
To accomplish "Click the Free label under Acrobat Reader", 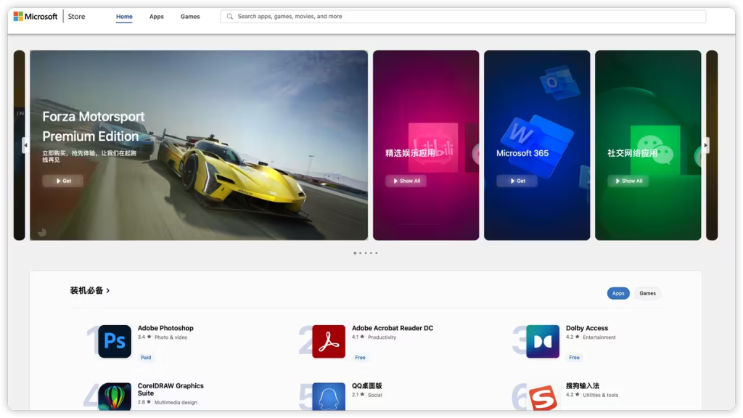I will pos(360,357).
